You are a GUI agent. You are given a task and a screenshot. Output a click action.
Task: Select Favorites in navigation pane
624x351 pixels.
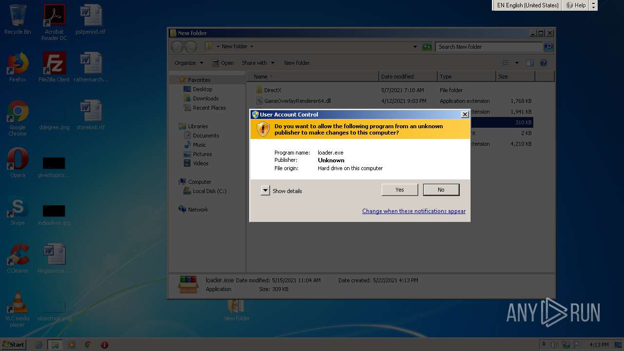(199, 80)
